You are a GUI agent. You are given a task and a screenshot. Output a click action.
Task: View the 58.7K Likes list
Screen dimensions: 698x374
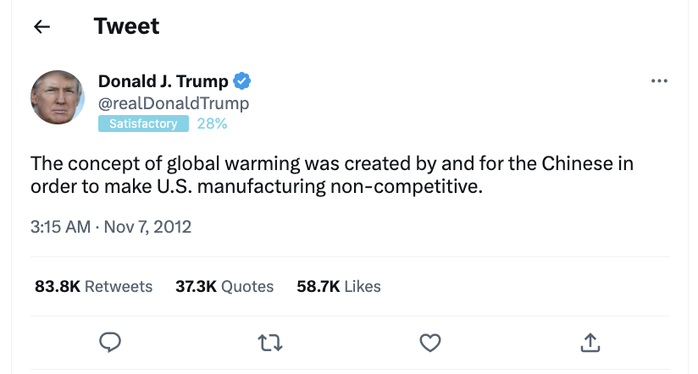(x=339, y=286)
